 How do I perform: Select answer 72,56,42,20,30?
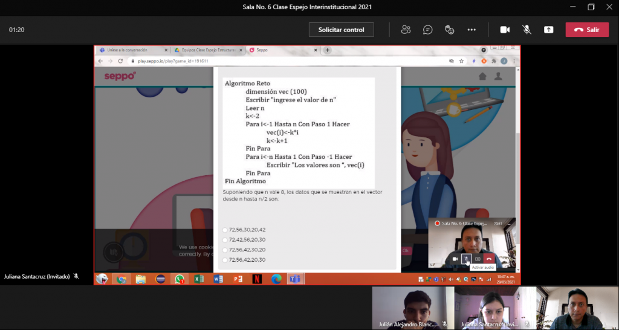tap(225, 260)
